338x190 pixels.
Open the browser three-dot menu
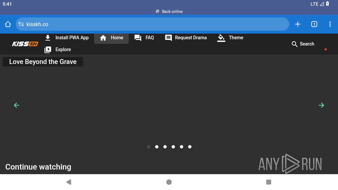(330, 24)
